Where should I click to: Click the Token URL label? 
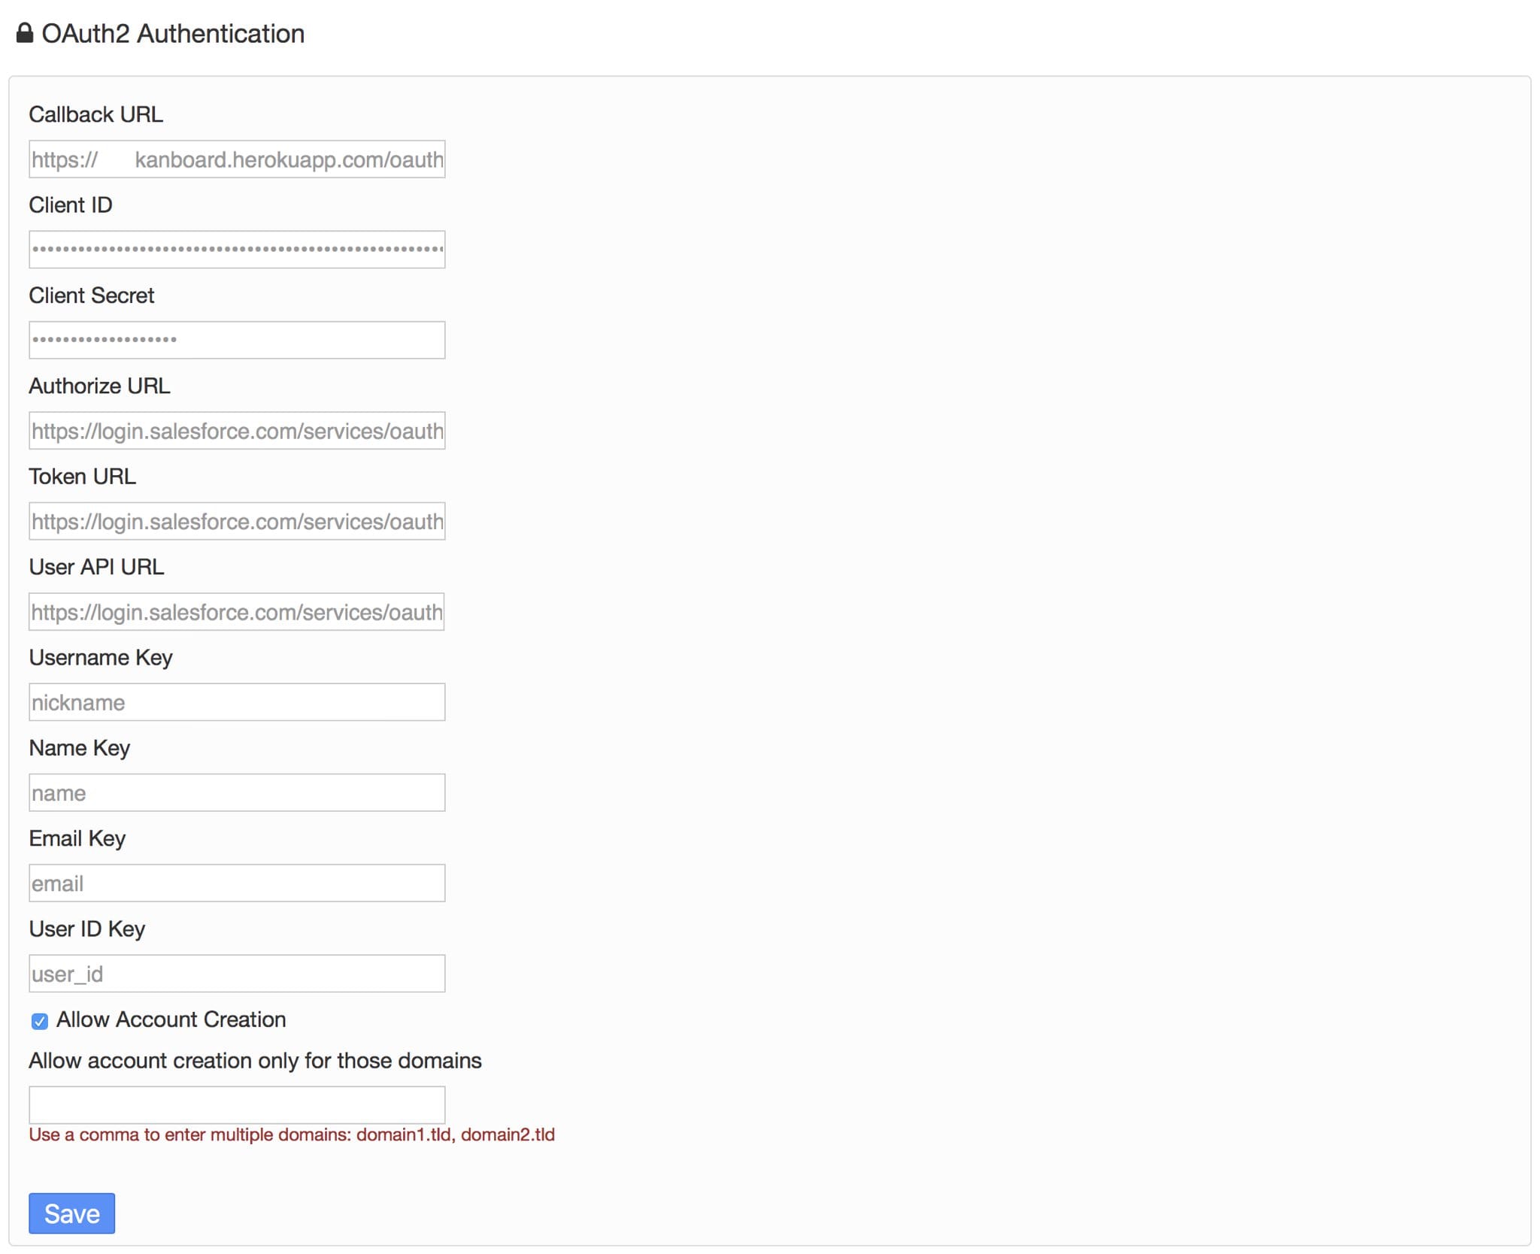[x=83, y=477]
